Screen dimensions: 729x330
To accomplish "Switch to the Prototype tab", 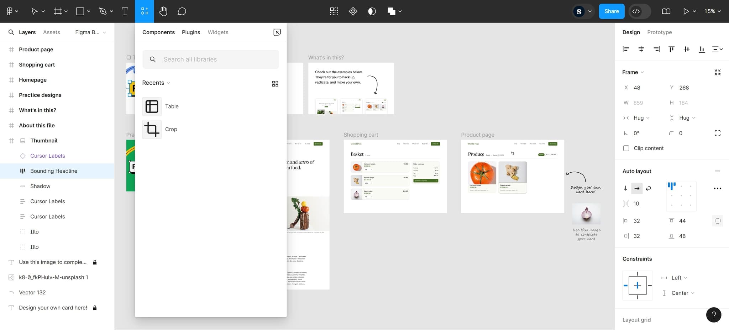I will pos(659,32).
